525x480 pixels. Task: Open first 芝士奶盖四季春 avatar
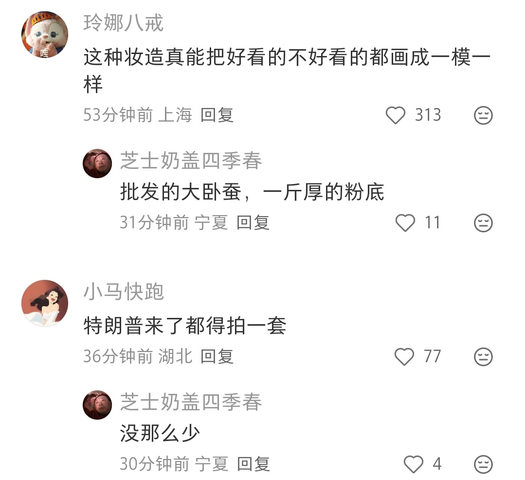(x=97, y=164)
